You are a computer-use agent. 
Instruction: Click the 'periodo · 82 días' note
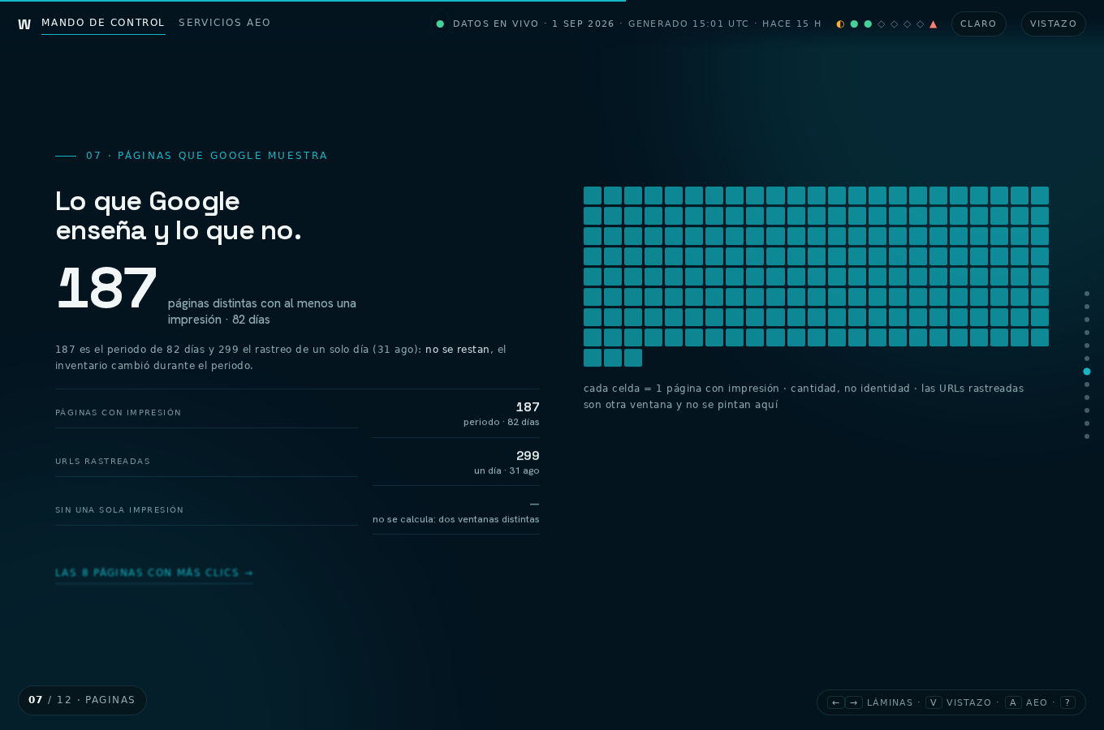tap(502, 422)
